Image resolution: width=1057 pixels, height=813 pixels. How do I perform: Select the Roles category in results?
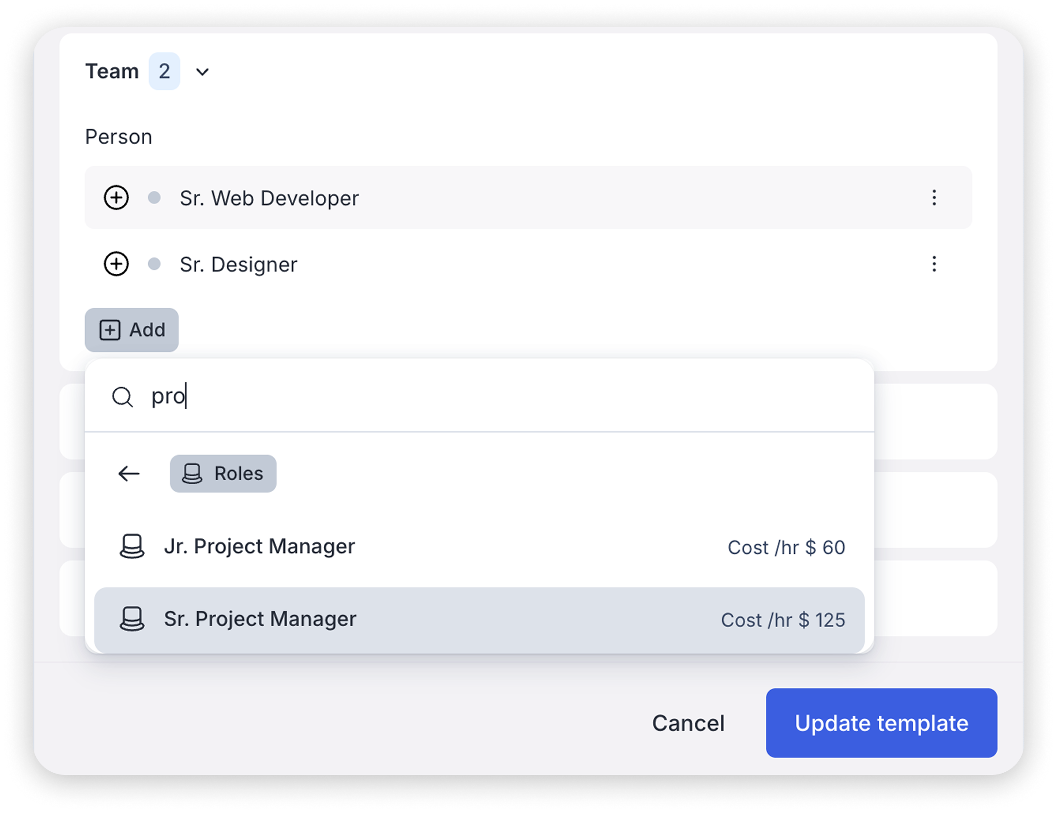tap(223, 474)
